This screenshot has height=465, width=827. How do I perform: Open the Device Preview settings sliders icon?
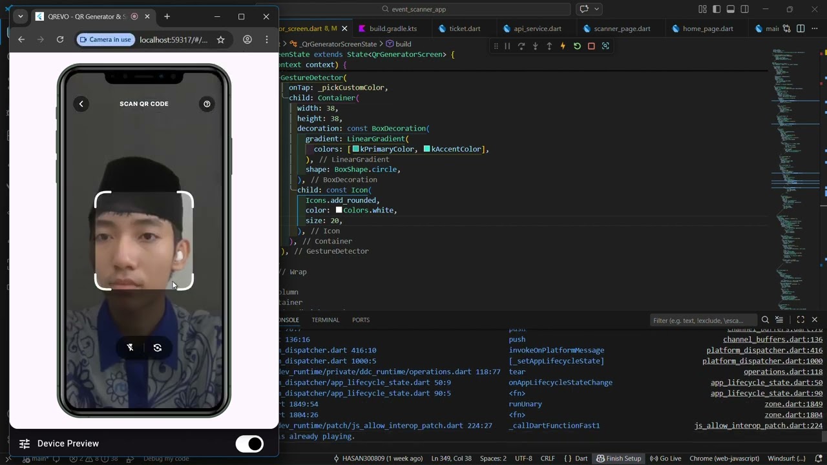(x=25, y=444)
